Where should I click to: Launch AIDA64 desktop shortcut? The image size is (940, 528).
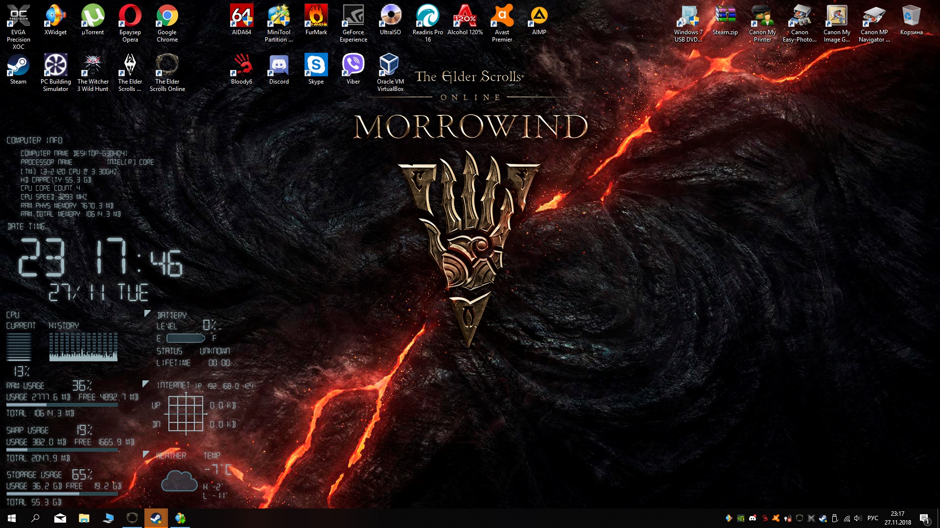[241, 16]
